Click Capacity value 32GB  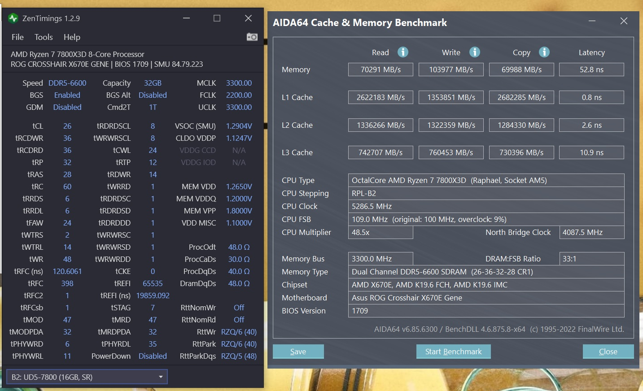(153, 83)
